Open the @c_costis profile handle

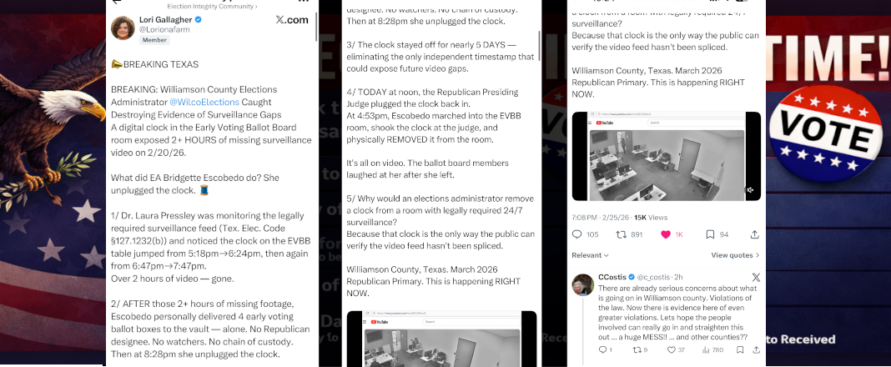[x=654, y=277]
